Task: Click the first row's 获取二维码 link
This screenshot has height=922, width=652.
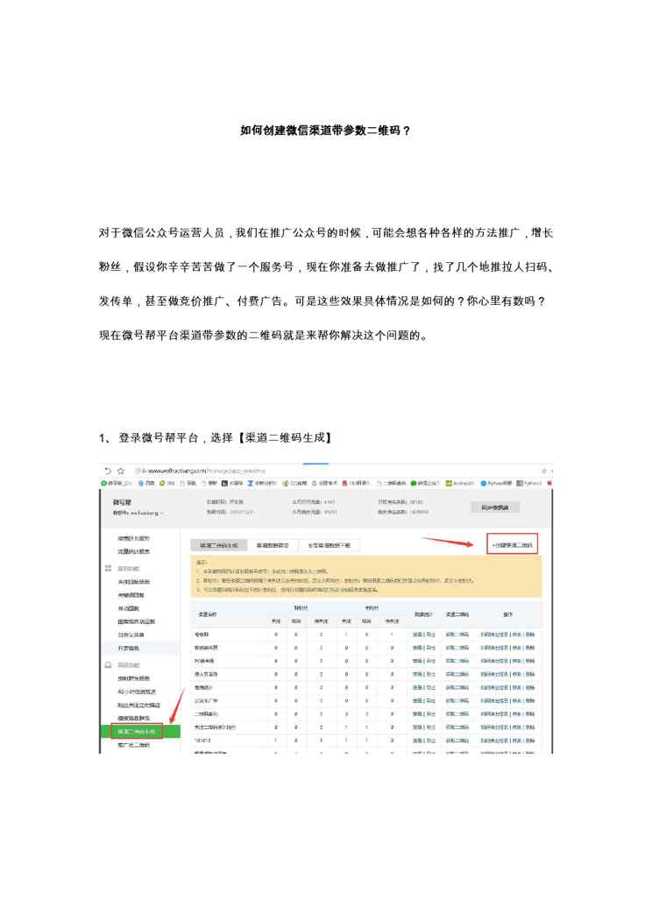Action: pyautogui.click(x=457, y=634)
